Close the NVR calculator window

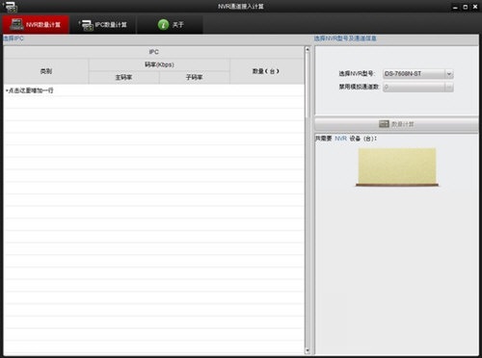pos(475,7)
